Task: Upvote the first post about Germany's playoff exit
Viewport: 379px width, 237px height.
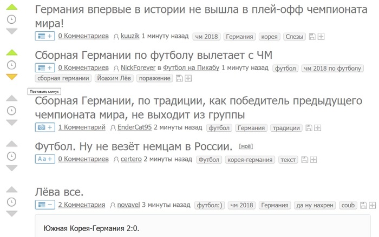Action: point(11,7)
